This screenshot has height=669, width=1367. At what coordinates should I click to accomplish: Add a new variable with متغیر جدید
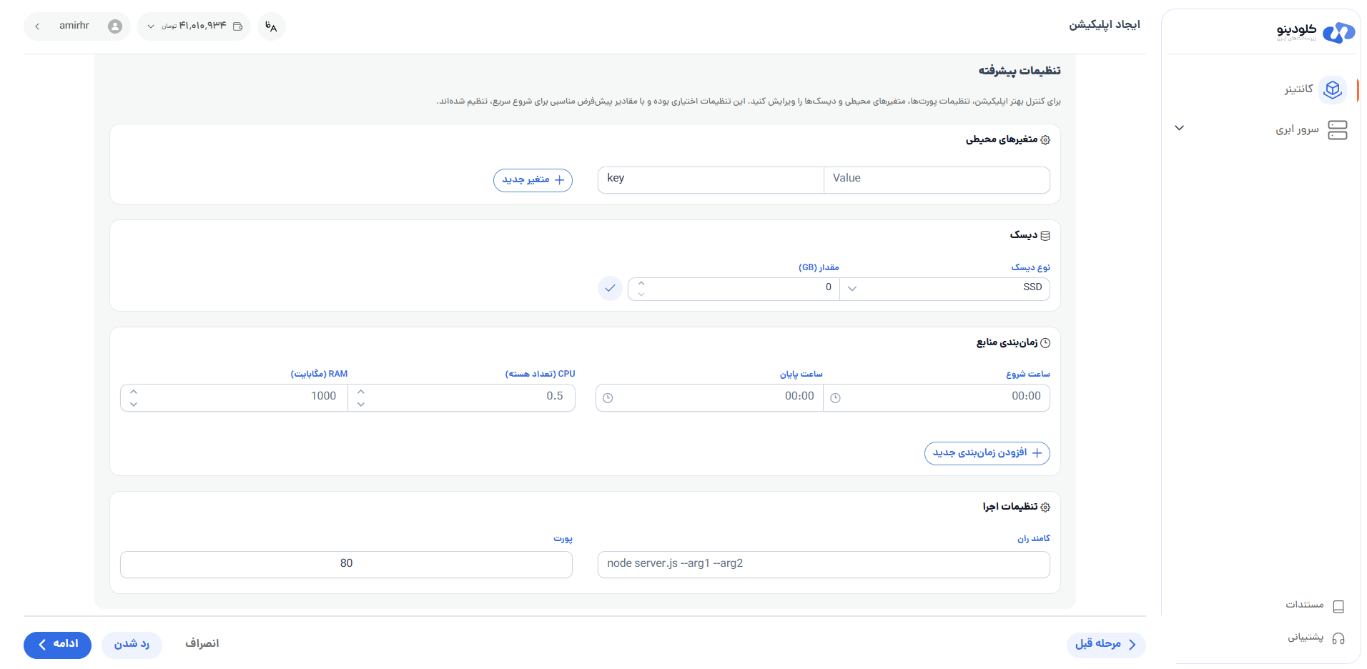pyautogui.click(x=533, y=180)
